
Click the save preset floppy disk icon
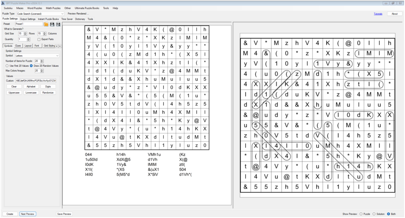pyautogui.click(x=52, y=24)
